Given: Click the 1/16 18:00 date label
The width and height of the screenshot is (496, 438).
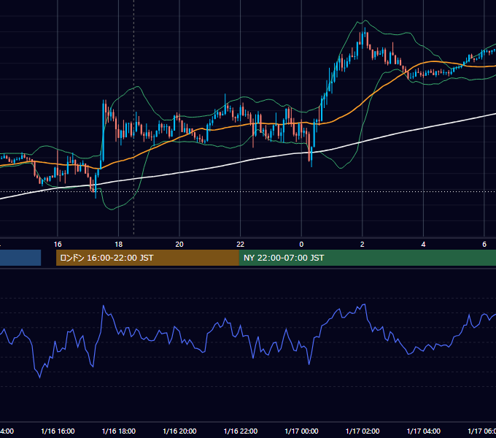Looking at the screenshot, I should click(x=119, y=431).
